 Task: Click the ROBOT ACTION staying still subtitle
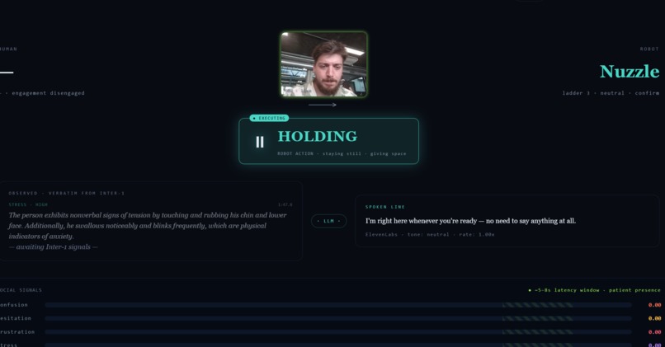click(x=342, y=154)
